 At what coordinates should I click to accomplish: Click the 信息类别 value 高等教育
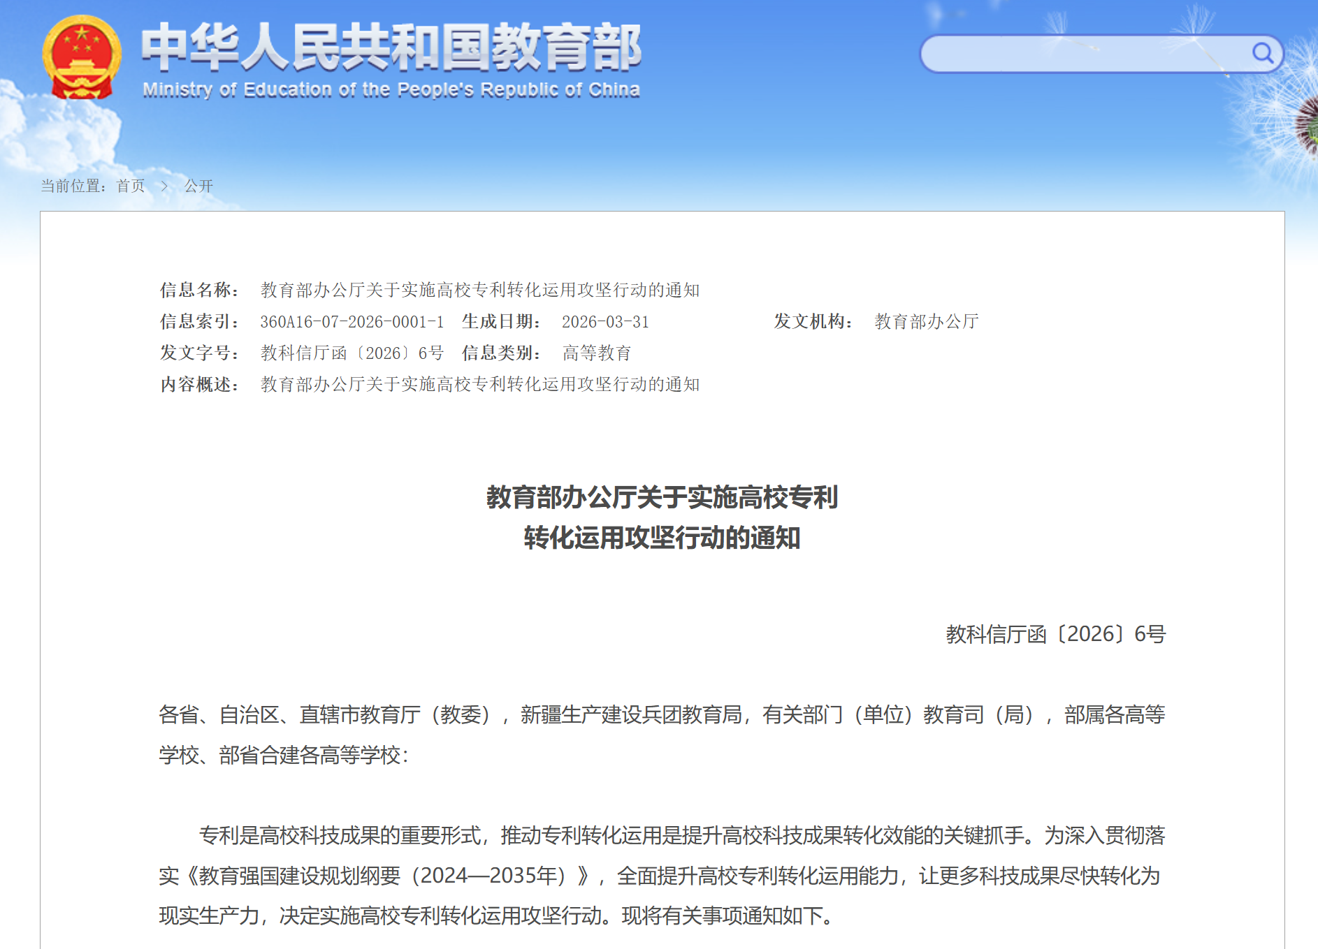[598, 353]
